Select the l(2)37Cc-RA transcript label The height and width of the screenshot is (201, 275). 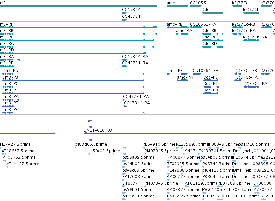tap(244, 30)
